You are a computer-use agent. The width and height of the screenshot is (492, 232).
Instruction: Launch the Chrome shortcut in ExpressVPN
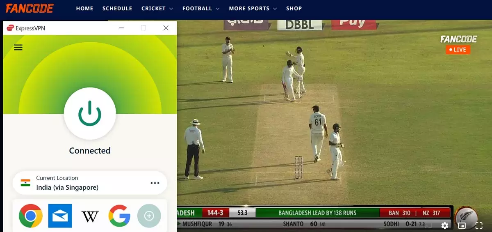pyautogui.click(x=30, y=216)
